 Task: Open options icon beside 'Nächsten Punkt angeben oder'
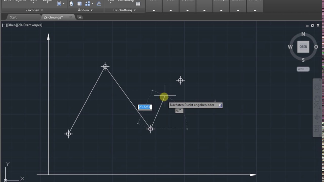tap(220, 105)
